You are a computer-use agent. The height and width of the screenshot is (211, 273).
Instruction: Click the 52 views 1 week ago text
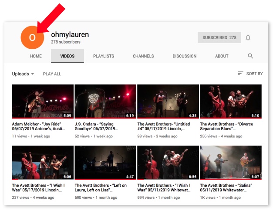[x=94, y=136]
